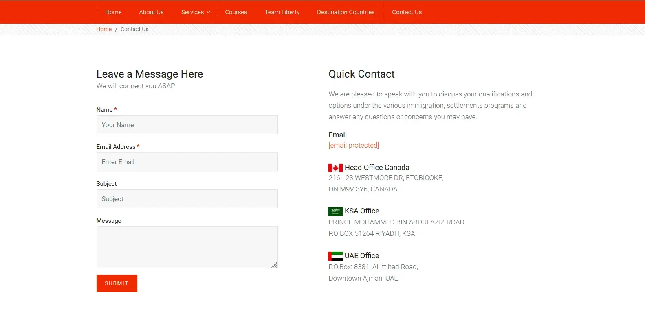Viewport: 645px width, 309px height.
Task: Click the message box resize handle
Action: pos(274,265)
